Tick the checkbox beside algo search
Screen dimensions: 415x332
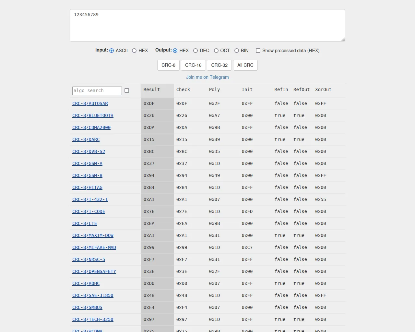click(127, 90)
